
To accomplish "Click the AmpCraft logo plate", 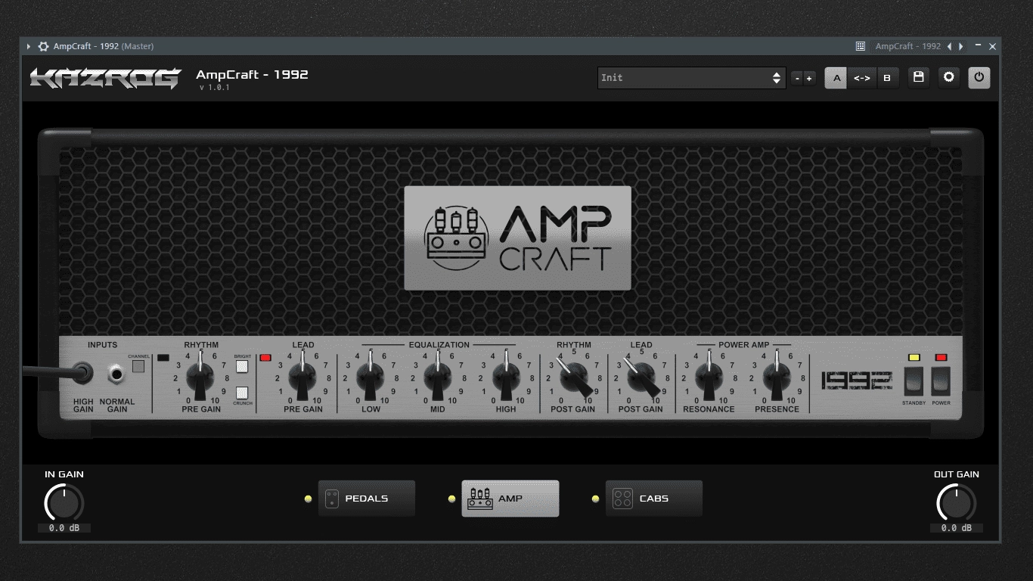I will coord(517,238).
